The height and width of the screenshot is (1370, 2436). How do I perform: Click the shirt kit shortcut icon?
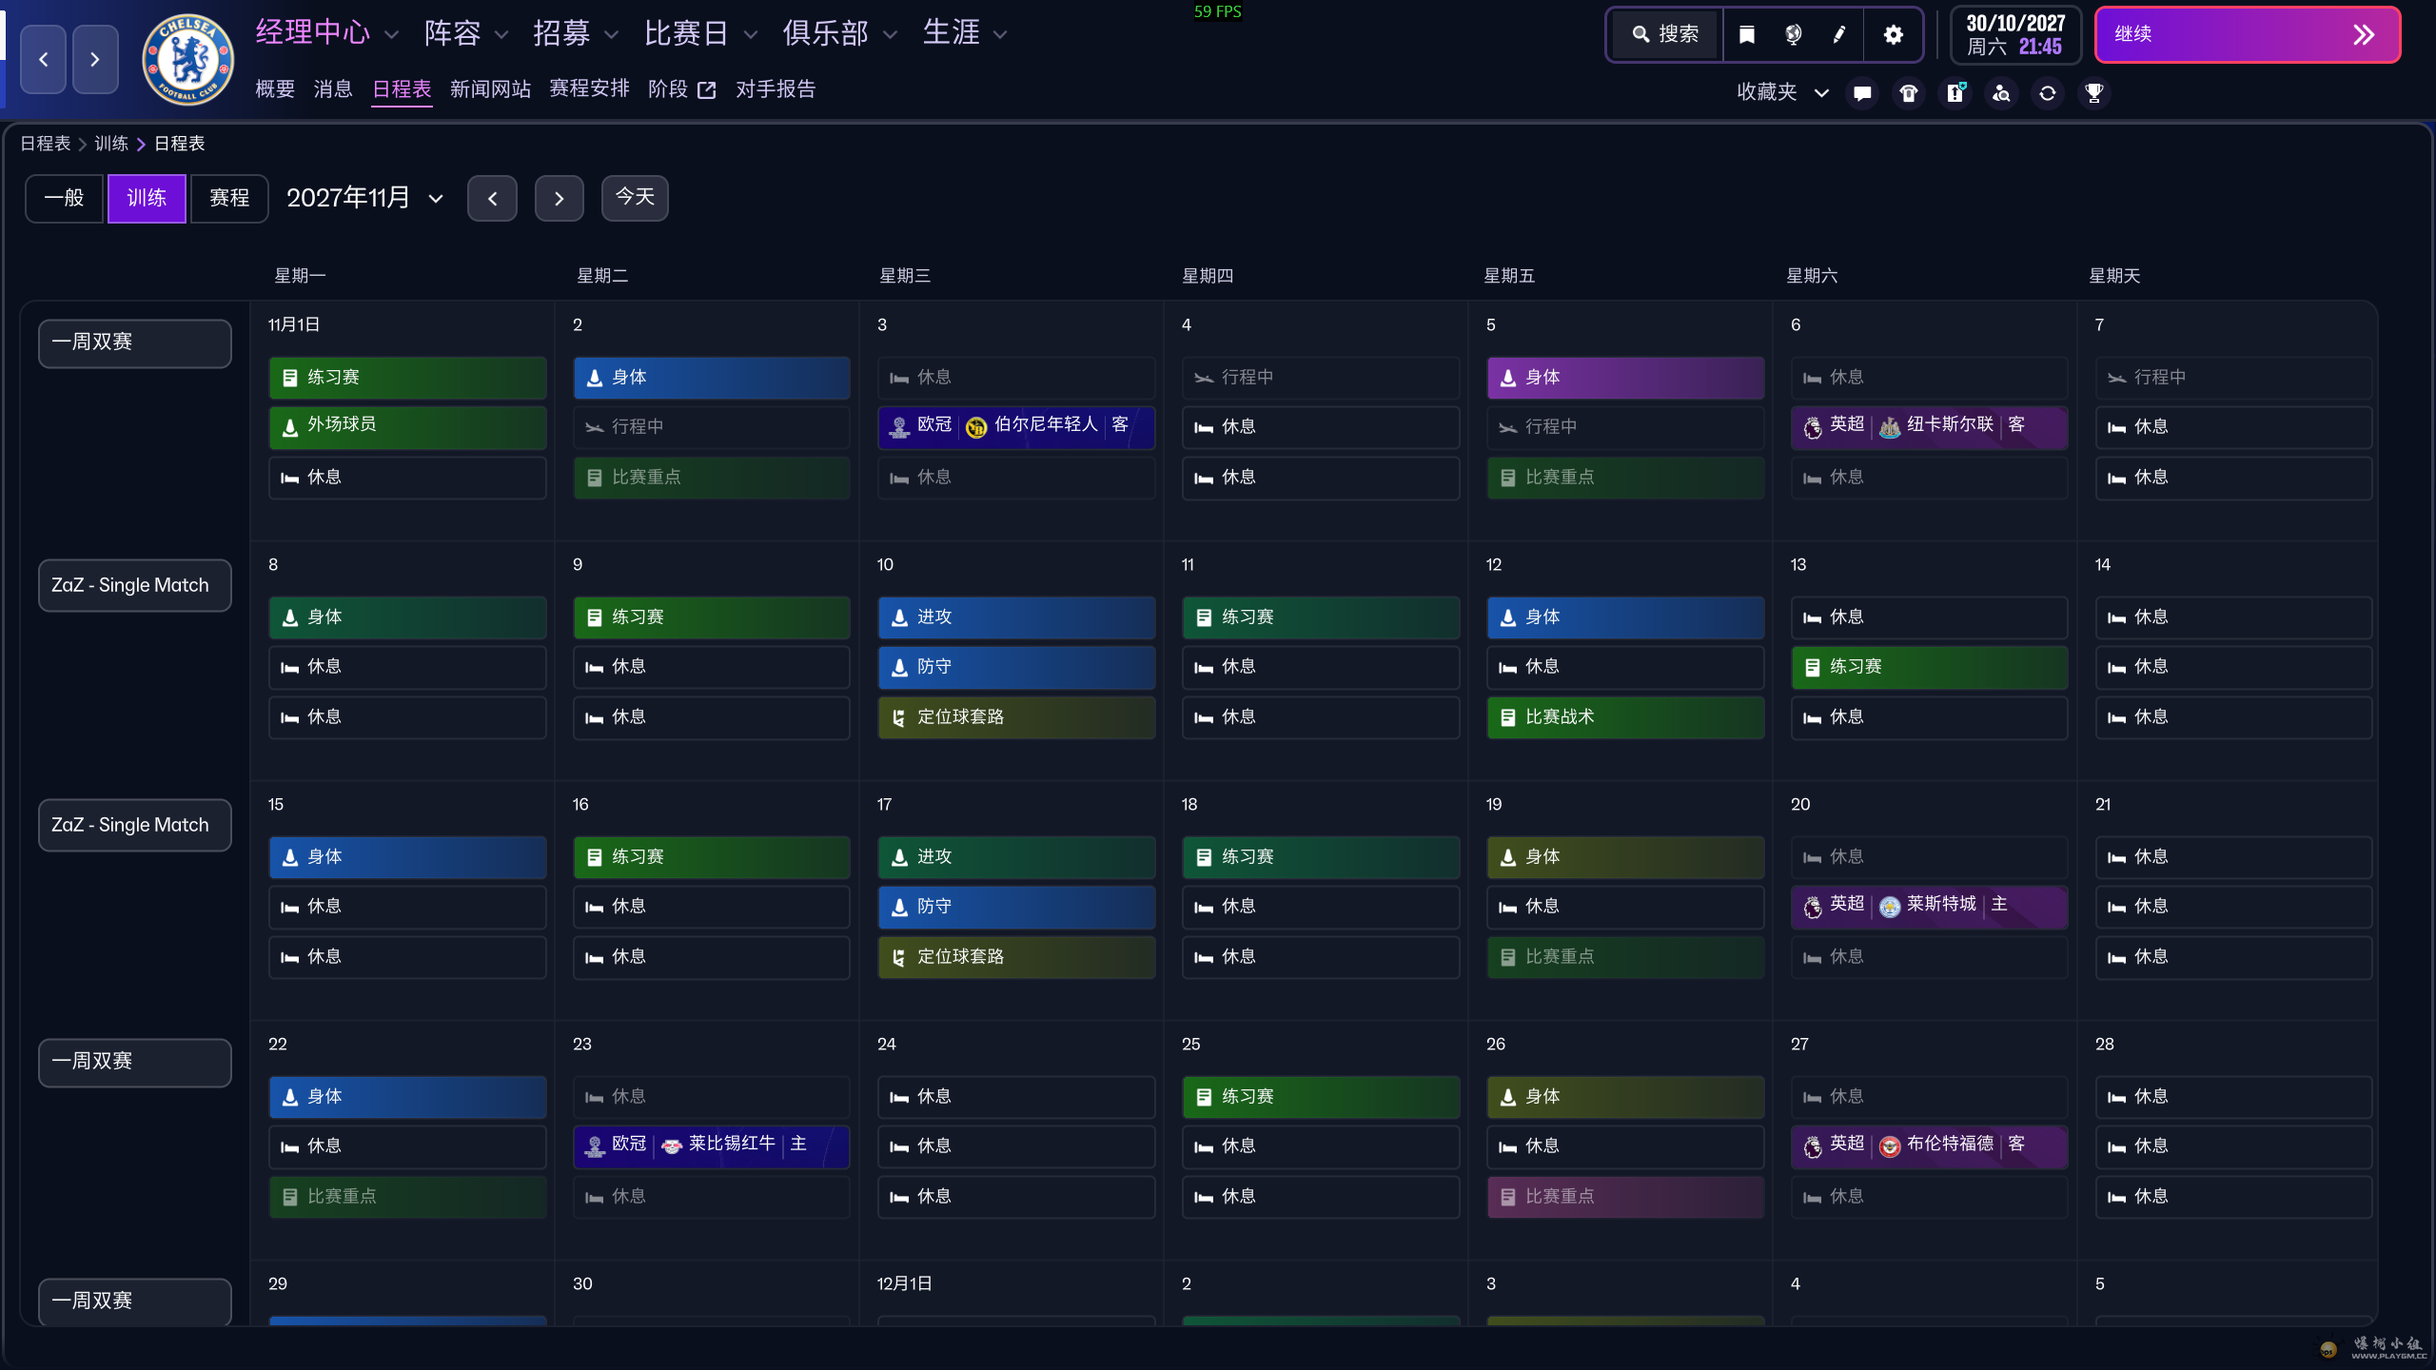(1909, 93)
